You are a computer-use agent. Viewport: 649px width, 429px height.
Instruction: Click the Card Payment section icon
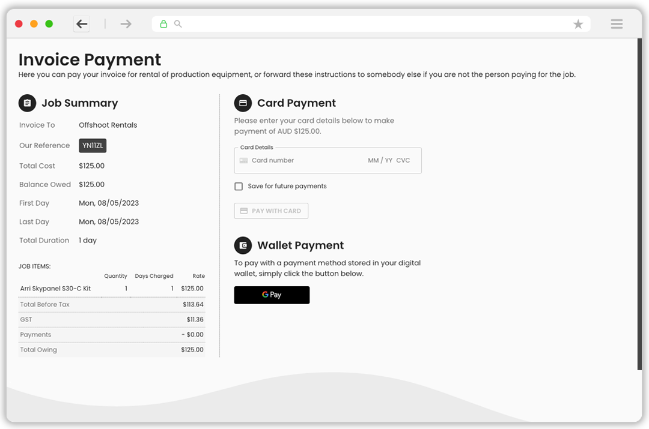pos(243,103)
